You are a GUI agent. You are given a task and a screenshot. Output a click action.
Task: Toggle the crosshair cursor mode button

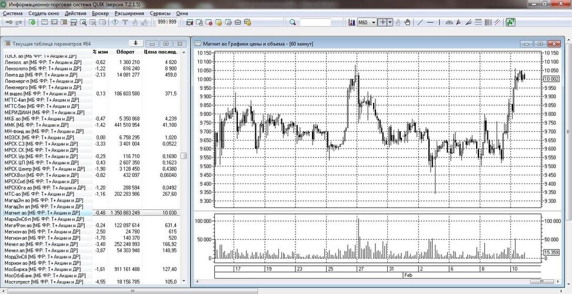tap(383, 22)
